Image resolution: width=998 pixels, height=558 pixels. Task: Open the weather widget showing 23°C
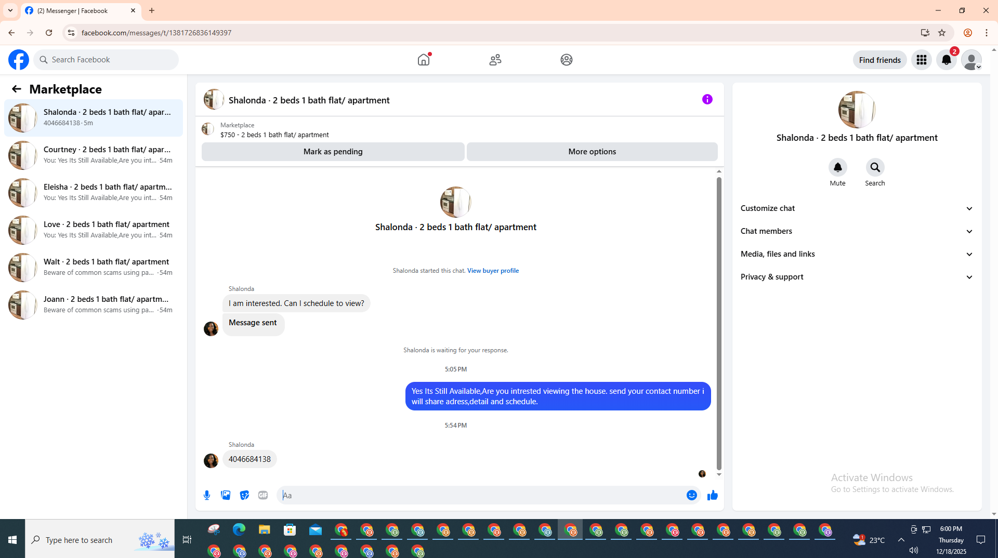pos(869,540)
